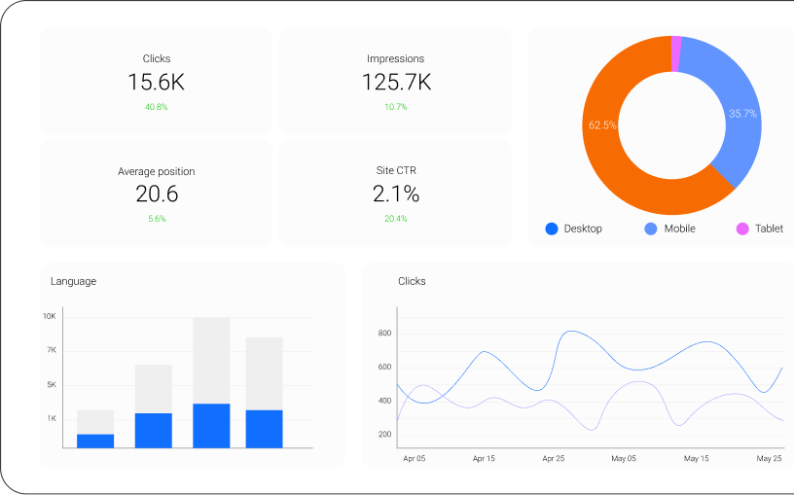
Task: Click the blue Desktop legend dot
Action: coord(552,229)
